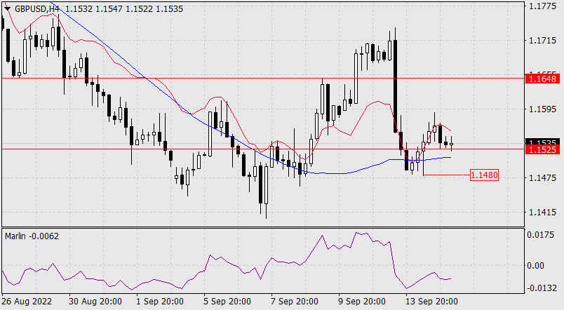This screenshot has height=310, width=564.
Task: Click the 1.1415 price scale label
Action: tap(542, 211)
